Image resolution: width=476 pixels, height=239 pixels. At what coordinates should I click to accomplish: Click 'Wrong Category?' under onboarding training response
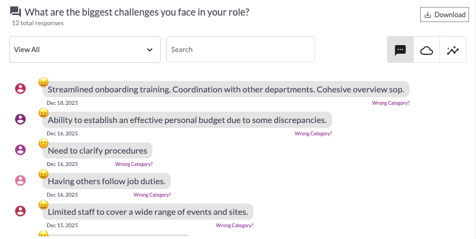click(x=391, y=103)
